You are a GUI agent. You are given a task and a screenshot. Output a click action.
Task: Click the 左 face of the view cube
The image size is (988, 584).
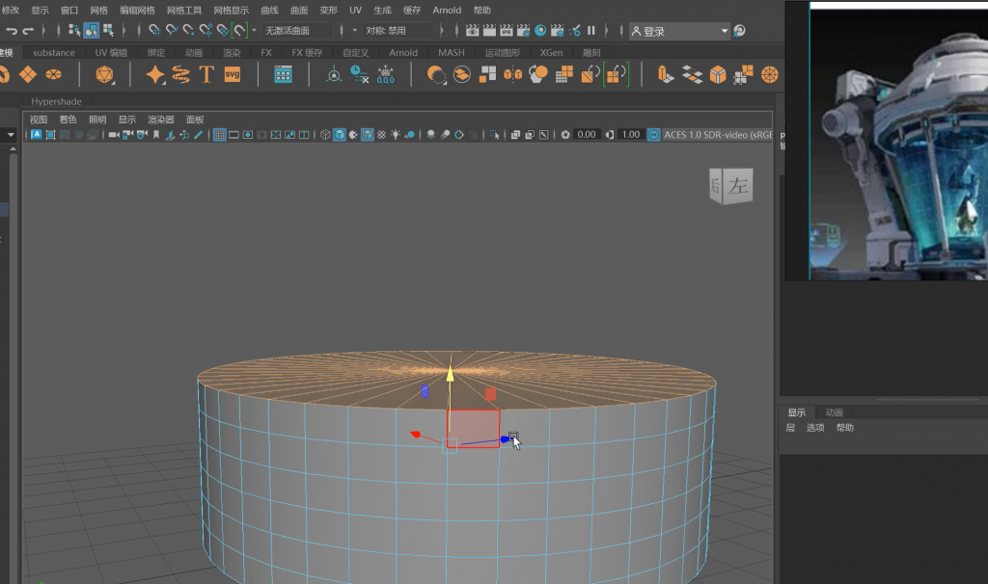pyautogui.click(x=738, y=186)
